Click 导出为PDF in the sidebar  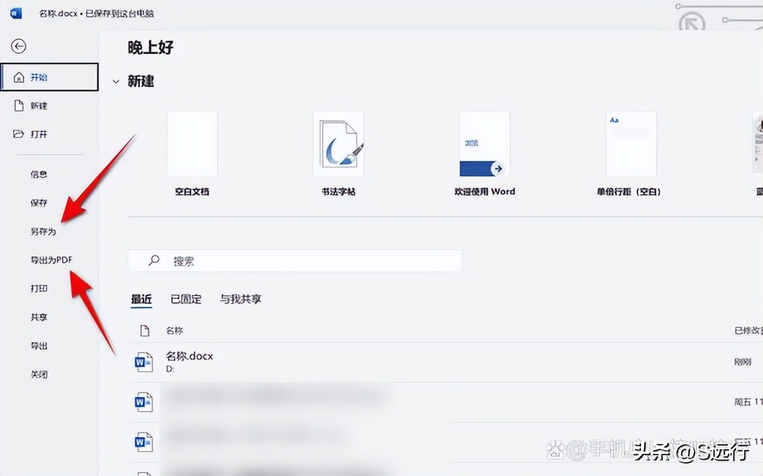[x=50, y=260]
